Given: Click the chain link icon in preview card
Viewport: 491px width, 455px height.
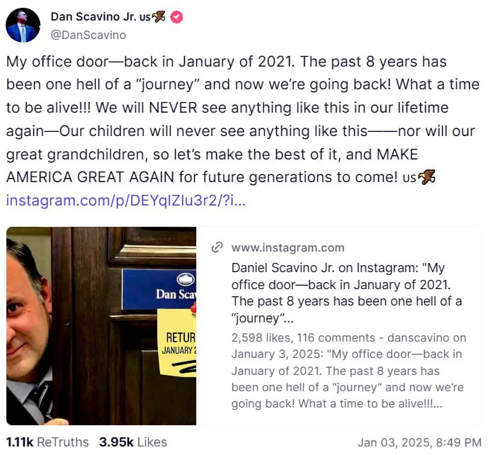Looking at the screenshot, I should pos(218,248).
